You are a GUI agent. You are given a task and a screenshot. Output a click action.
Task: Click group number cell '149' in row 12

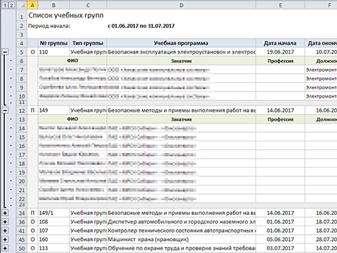point(53,110)
